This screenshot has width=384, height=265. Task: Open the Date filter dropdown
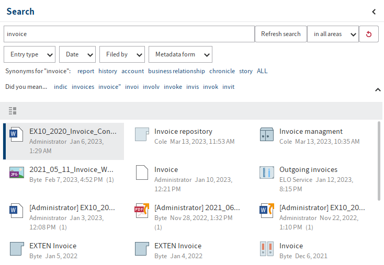(77, 54)
